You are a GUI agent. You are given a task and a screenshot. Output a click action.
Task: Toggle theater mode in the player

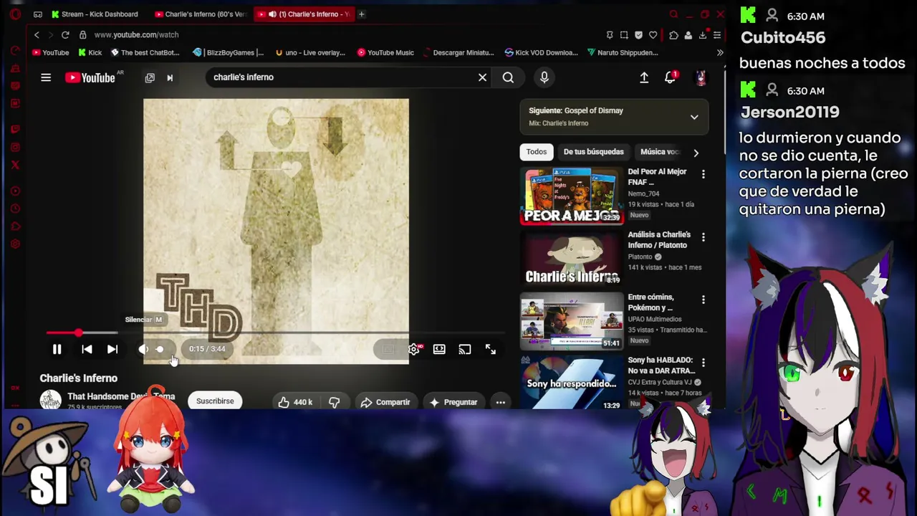(x=439, y=349)
